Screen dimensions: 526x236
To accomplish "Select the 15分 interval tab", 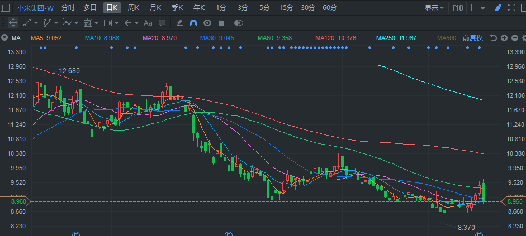I will click(286, 8).
